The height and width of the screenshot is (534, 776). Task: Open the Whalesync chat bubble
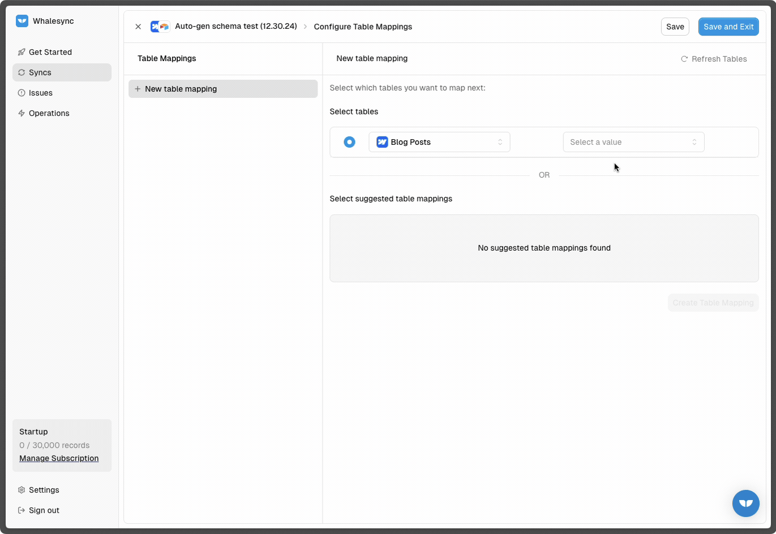(746, 503)
